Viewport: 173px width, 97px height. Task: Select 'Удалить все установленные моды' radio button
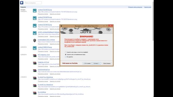(65, 54)
